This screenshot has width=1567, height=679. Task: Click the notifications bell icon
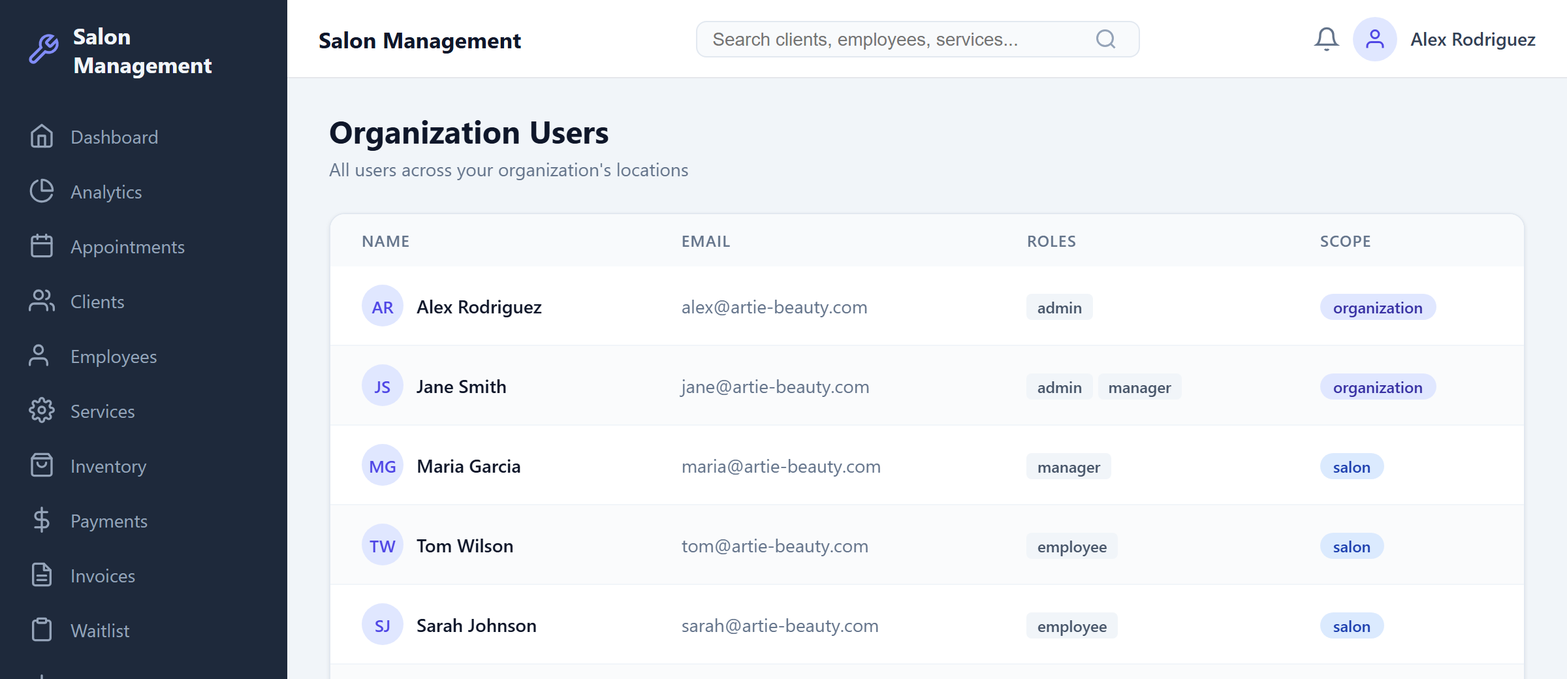tap(1326, 39)
